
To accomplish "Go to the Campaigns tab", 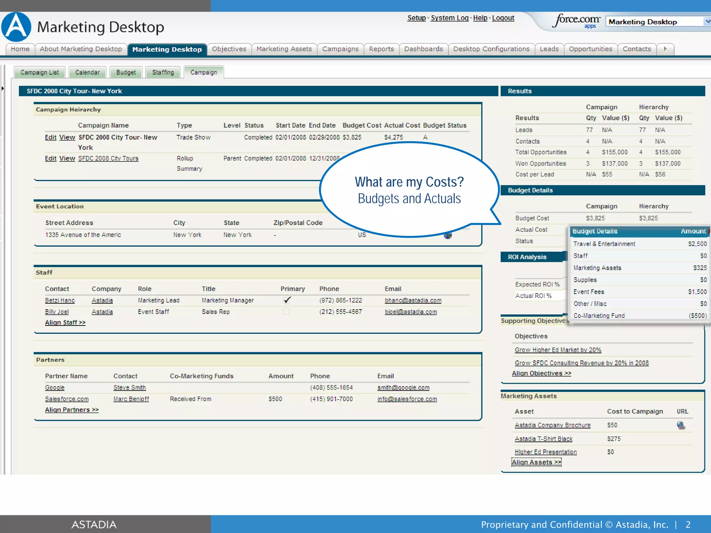I will click(x=340, y=49).
